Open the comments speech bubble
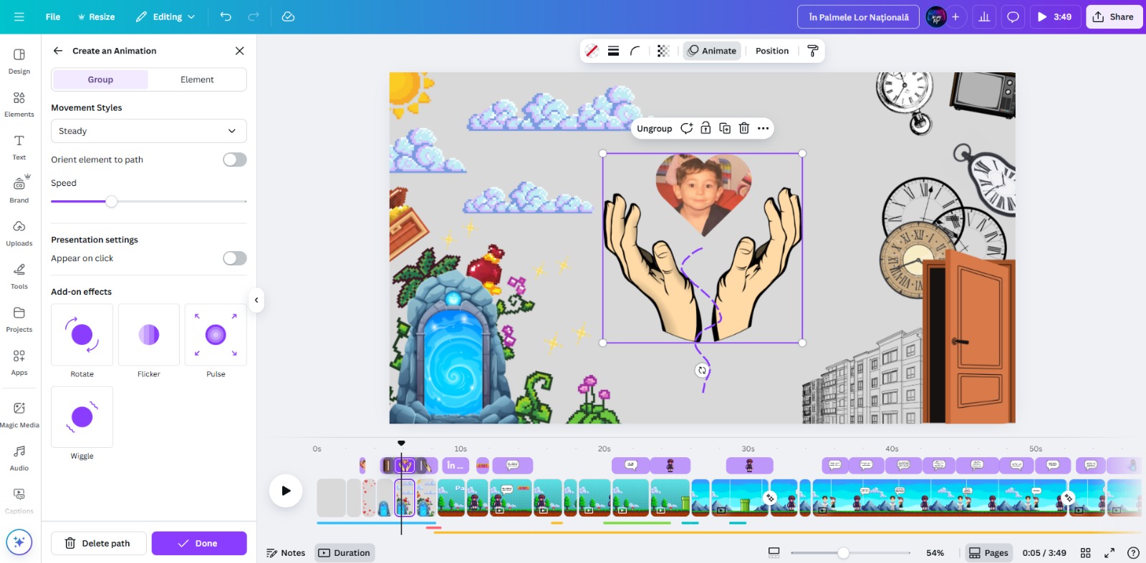 (x=1013, y=16)
